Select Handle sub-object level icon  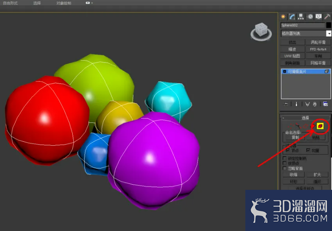298,126
